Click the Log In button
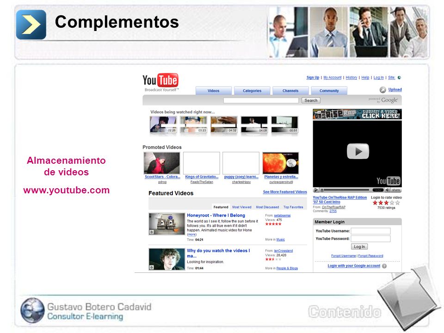The width and height of the screenshot is (444, 333). click(x=359, y=247)
